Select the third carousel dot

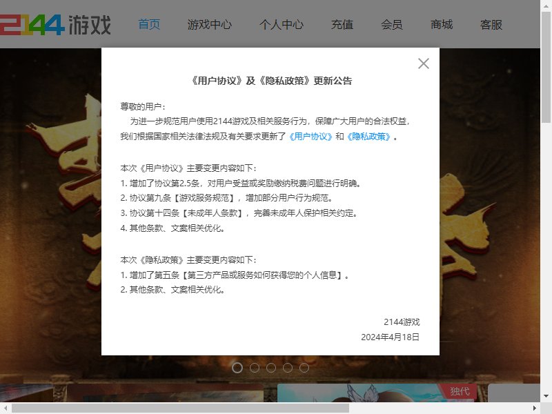[x=271, y=368]
